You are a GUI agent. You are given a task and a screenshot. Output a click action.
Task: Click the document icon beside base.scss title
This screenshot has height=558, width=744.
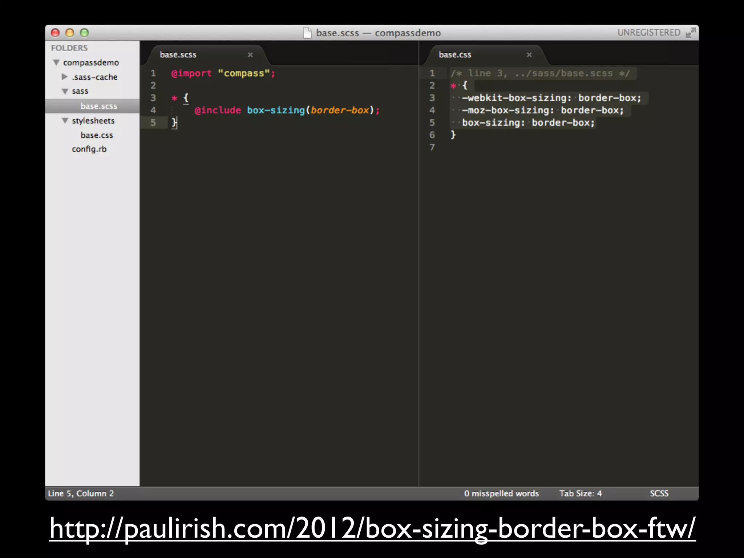point(307,33)
